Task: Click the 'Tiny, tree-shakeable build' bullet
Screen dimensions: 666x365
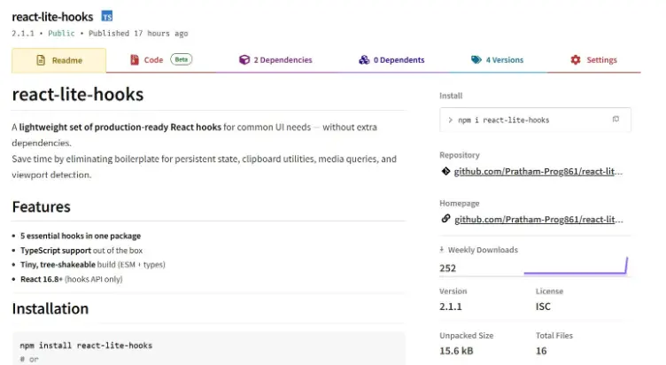Action: point(93,265)
